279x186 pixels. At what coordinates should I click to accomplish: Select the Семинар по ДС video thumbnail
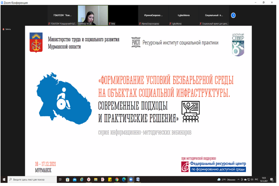[x=93, y=15]
